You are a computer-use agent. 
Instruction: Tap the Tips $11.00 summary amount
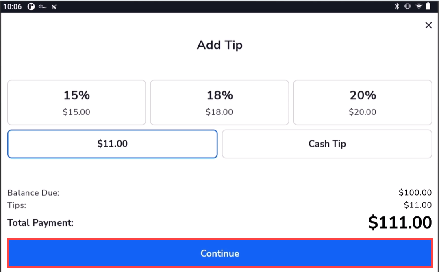[x=418, y=205]
